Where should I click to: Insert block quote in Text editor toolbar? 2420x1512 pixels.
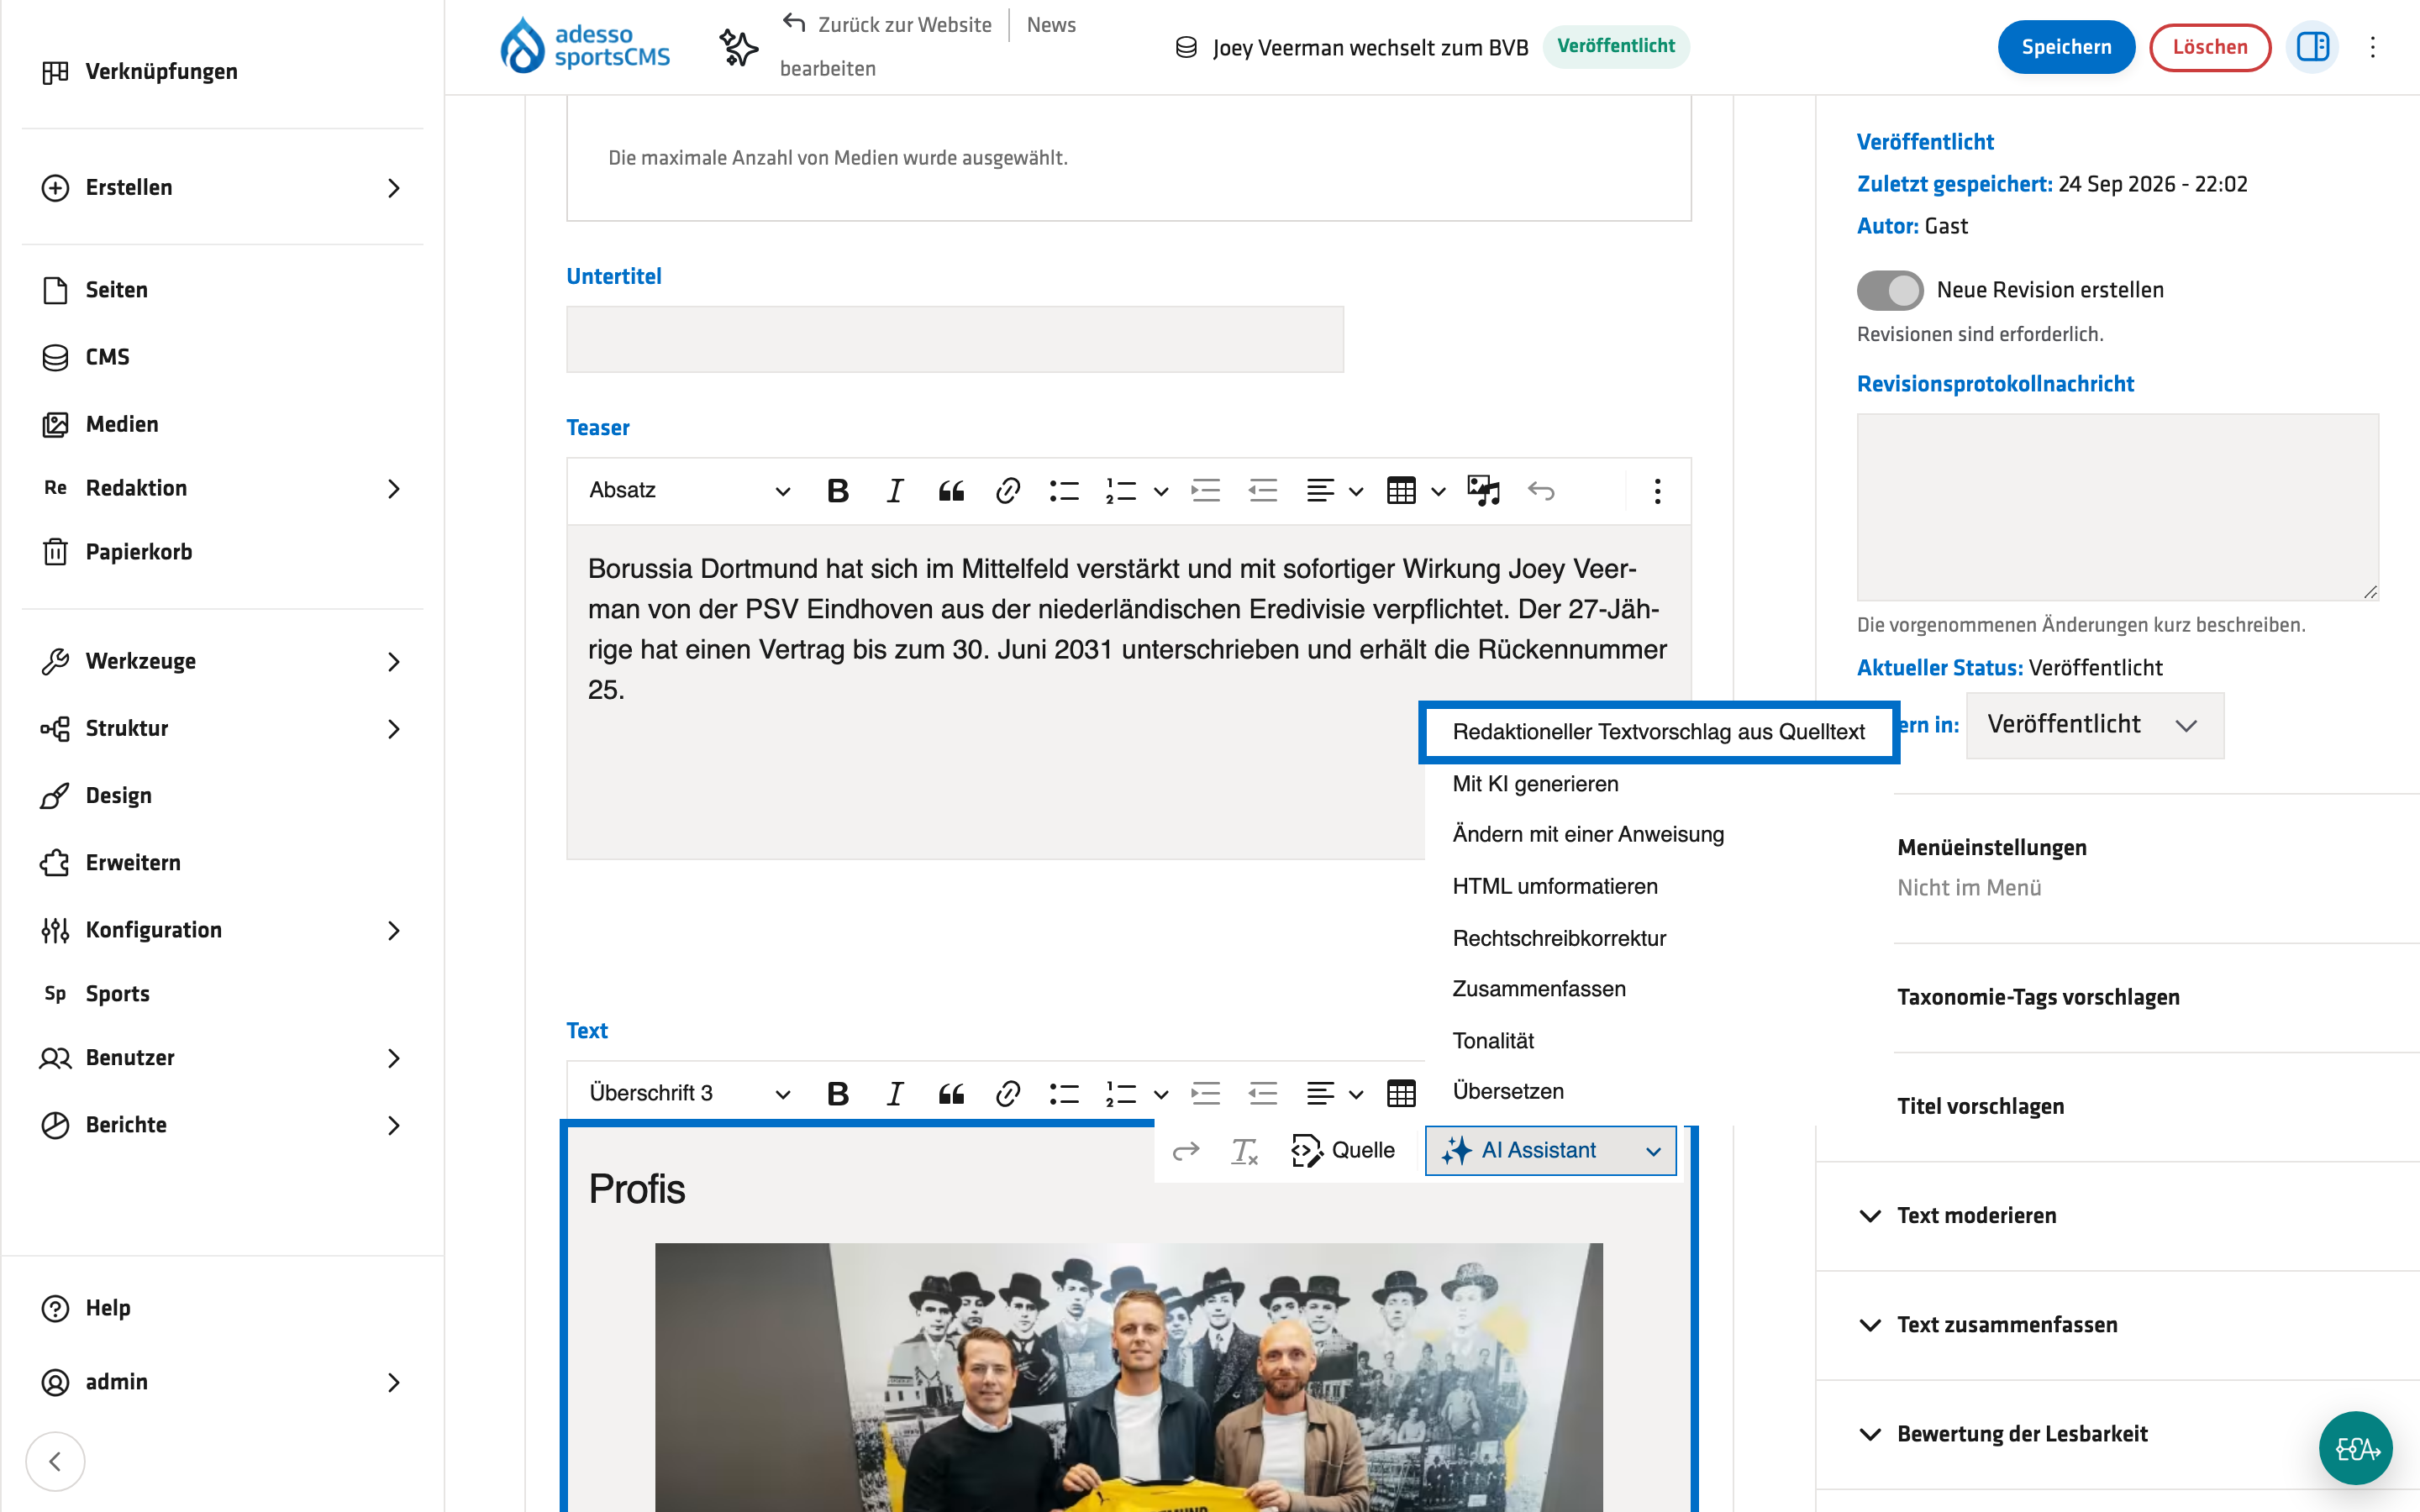tap(951, 1093)
